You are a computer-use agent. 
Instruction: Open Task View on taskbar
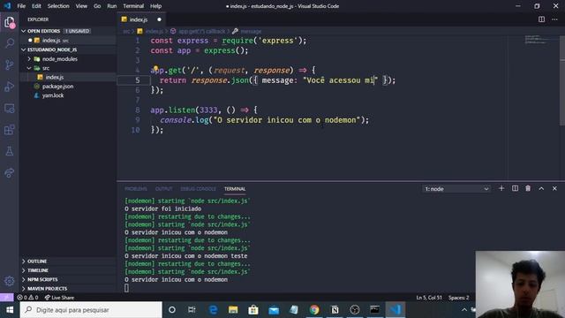(x=192, y=310)
